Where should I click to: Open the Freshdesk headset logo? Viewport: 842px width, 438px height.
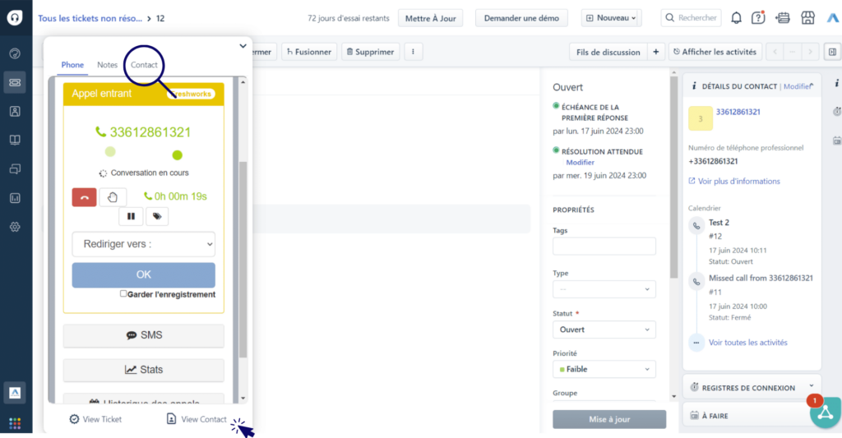[15, 18]
